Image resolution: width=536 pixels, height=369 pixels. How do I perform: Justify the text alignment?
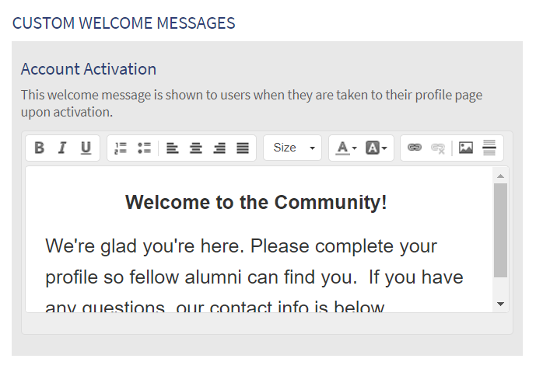(x=243, y=148)
